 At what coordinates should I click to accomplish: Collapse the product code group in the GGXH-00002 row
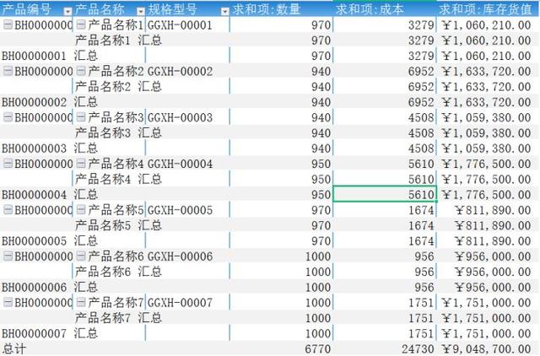[8, 71]
